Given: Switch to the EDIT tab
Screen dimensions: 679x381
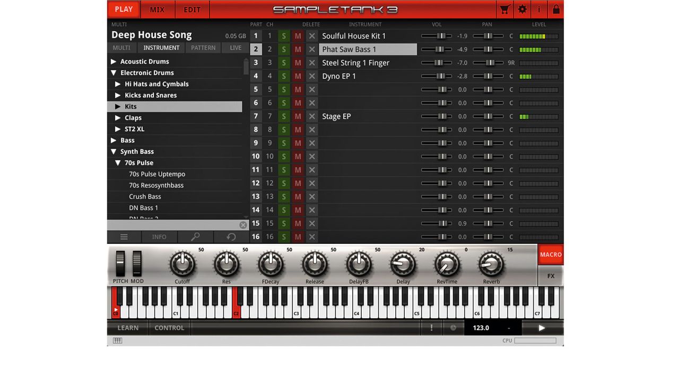Looking at the screenshot, I should [192, 10].
